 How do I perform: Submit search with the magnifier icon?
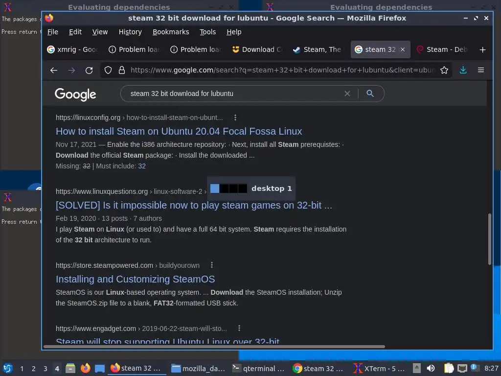click(370, 94)
